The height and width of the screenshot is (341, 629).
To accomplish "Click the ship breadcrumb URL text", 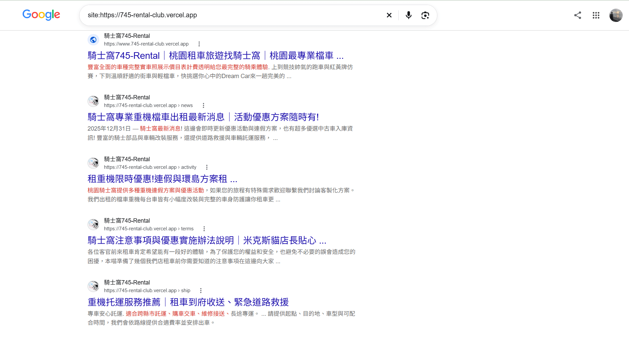I will (147, 290).
